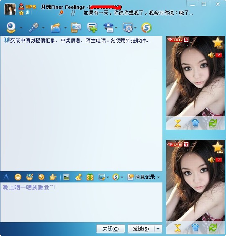This screenshot has width=226, height=236.
Task: Click the torch icon before the signature
Action: [61, 13]
